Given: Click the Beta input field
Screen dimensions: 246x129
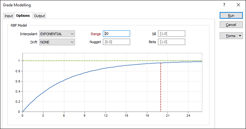Looking at the screenshot, I should (172, 42).
